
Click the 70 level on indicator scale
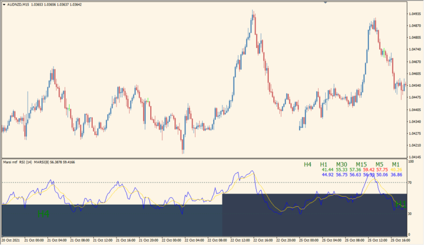tap(411, 182)
